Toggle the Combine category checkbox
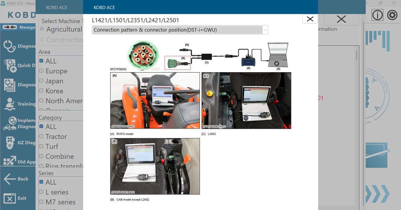The width and height of the screenshot is (401, 210). (41, 156)
